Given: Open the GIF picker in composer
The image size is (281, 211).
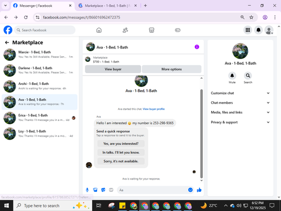Looking at the screenshot, I should tap(111, 190).
